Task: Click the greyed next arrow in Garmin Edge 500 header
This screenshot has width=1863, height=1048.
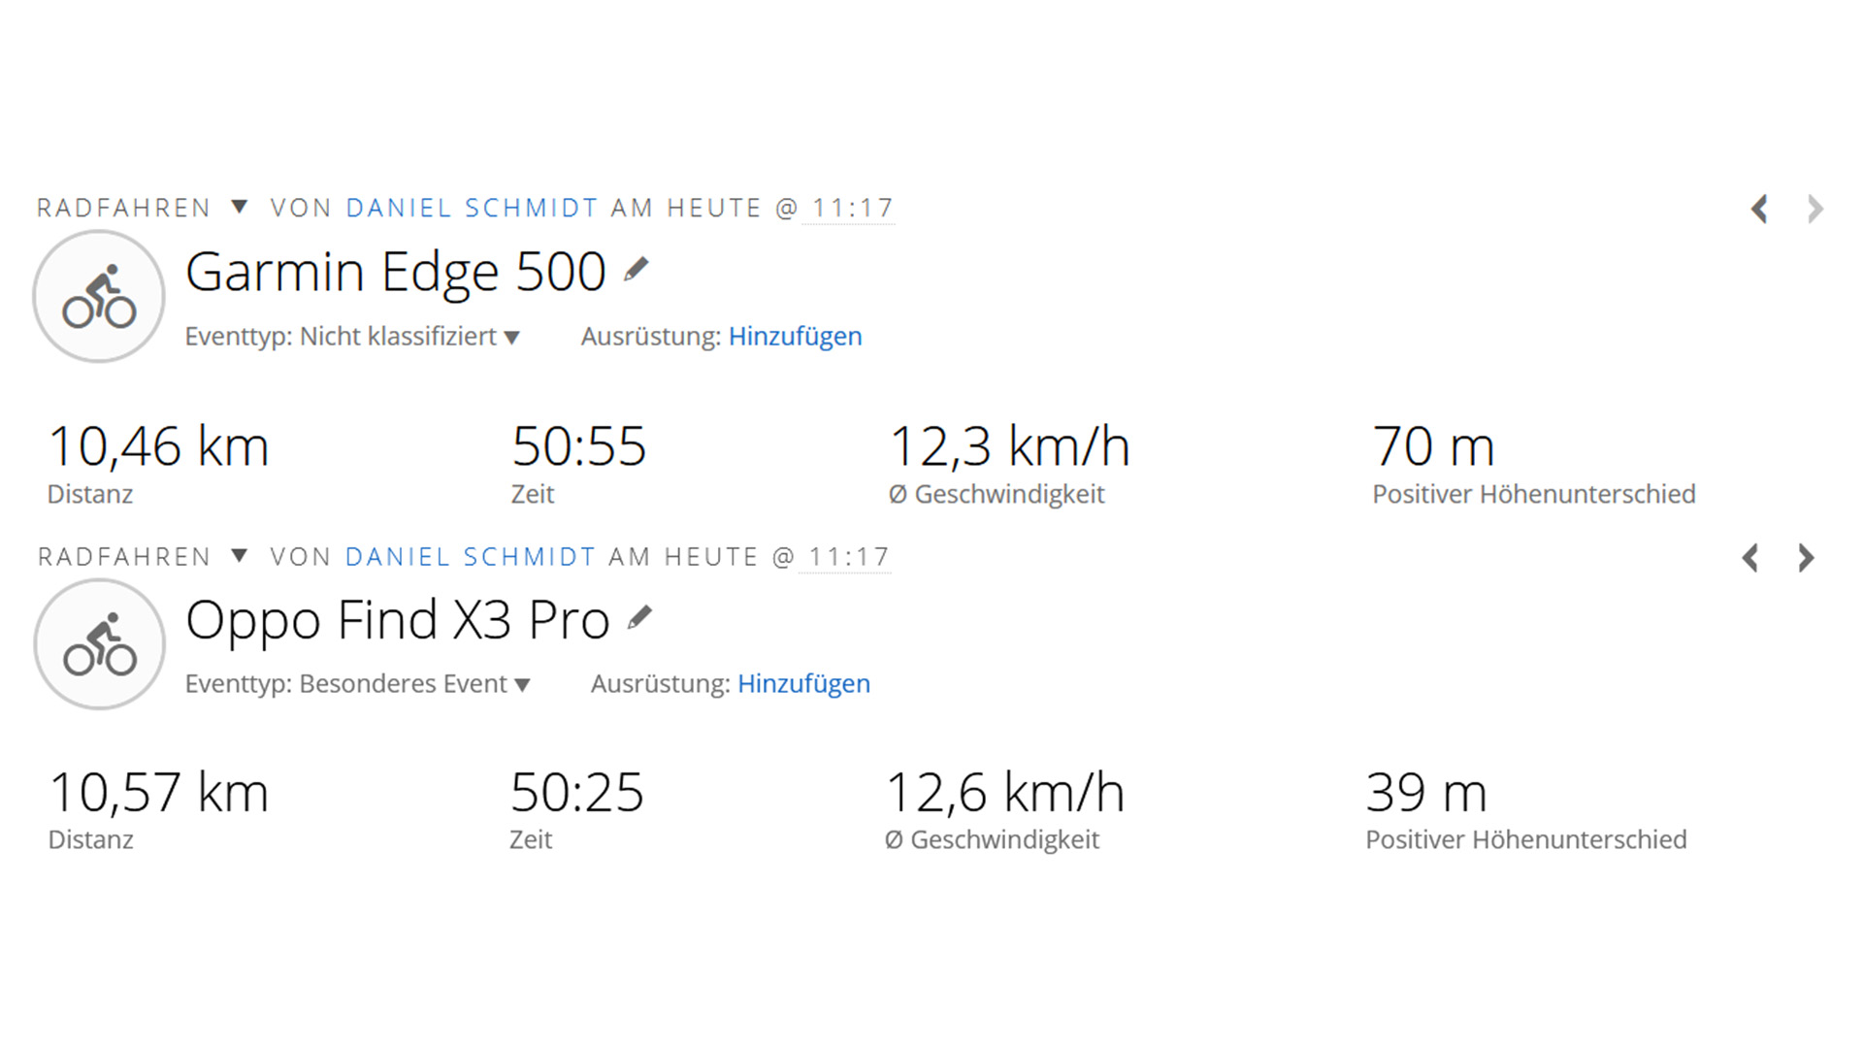Action: 1814,209
